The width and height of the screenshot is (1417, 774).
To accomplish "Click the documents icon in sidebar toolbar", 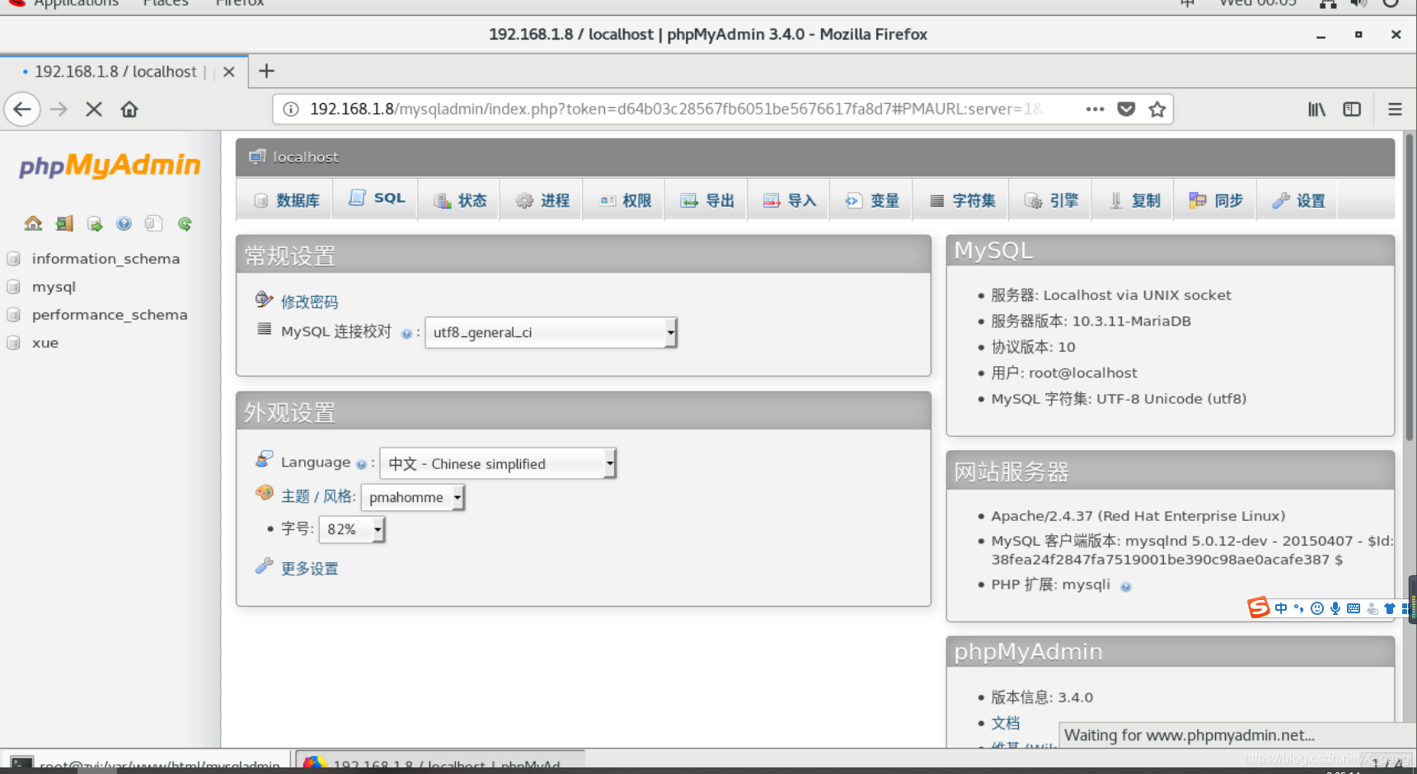I will coord(153,223).
